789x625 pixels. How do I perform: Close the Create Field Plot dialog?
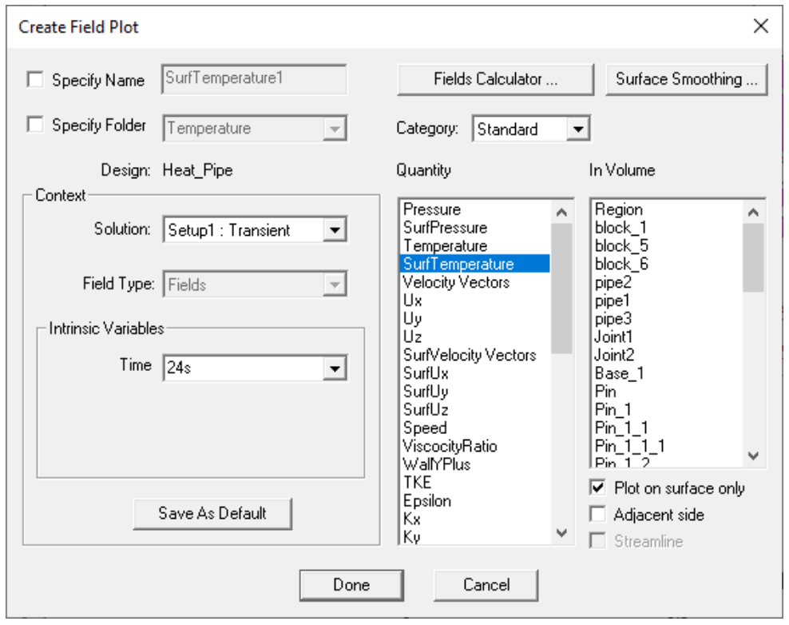pos(761,26)
